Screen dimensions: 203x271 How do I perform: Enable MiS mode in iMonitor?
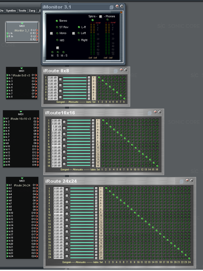[x=57, y=40]
